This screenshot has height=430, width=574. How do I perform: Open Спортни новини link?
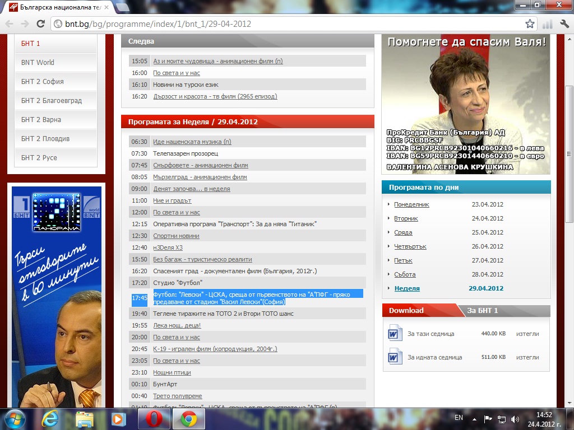[x=176, y=236]
